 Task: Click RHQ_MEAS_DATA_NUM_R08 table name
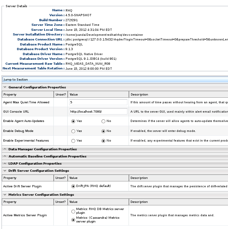pyautogui.click(x=88, y=64)
